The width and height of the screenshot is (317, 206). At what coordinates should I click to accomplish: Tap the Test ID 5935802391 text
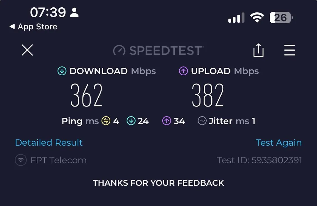pos(259,160)
